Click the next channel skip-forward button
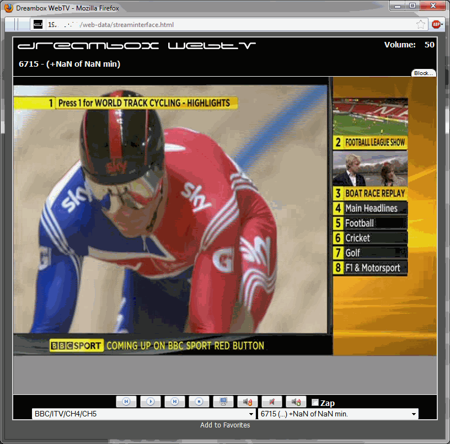This screenshot has width=450, height=444. (175, 401)
